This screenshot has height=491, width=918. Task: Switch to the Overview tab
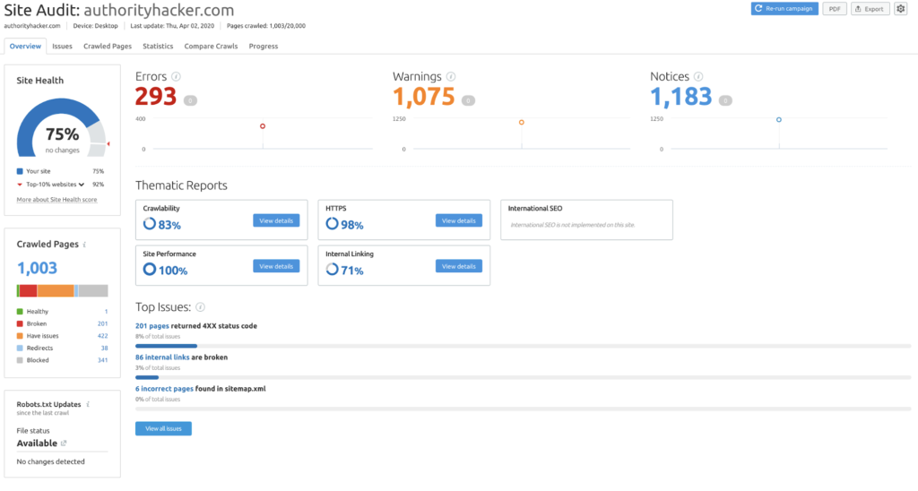coord(25,47)
